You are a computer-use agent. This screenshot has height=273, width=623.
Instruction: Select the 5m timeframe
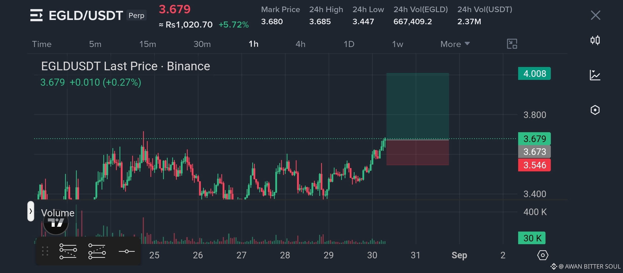coord(95,44)
